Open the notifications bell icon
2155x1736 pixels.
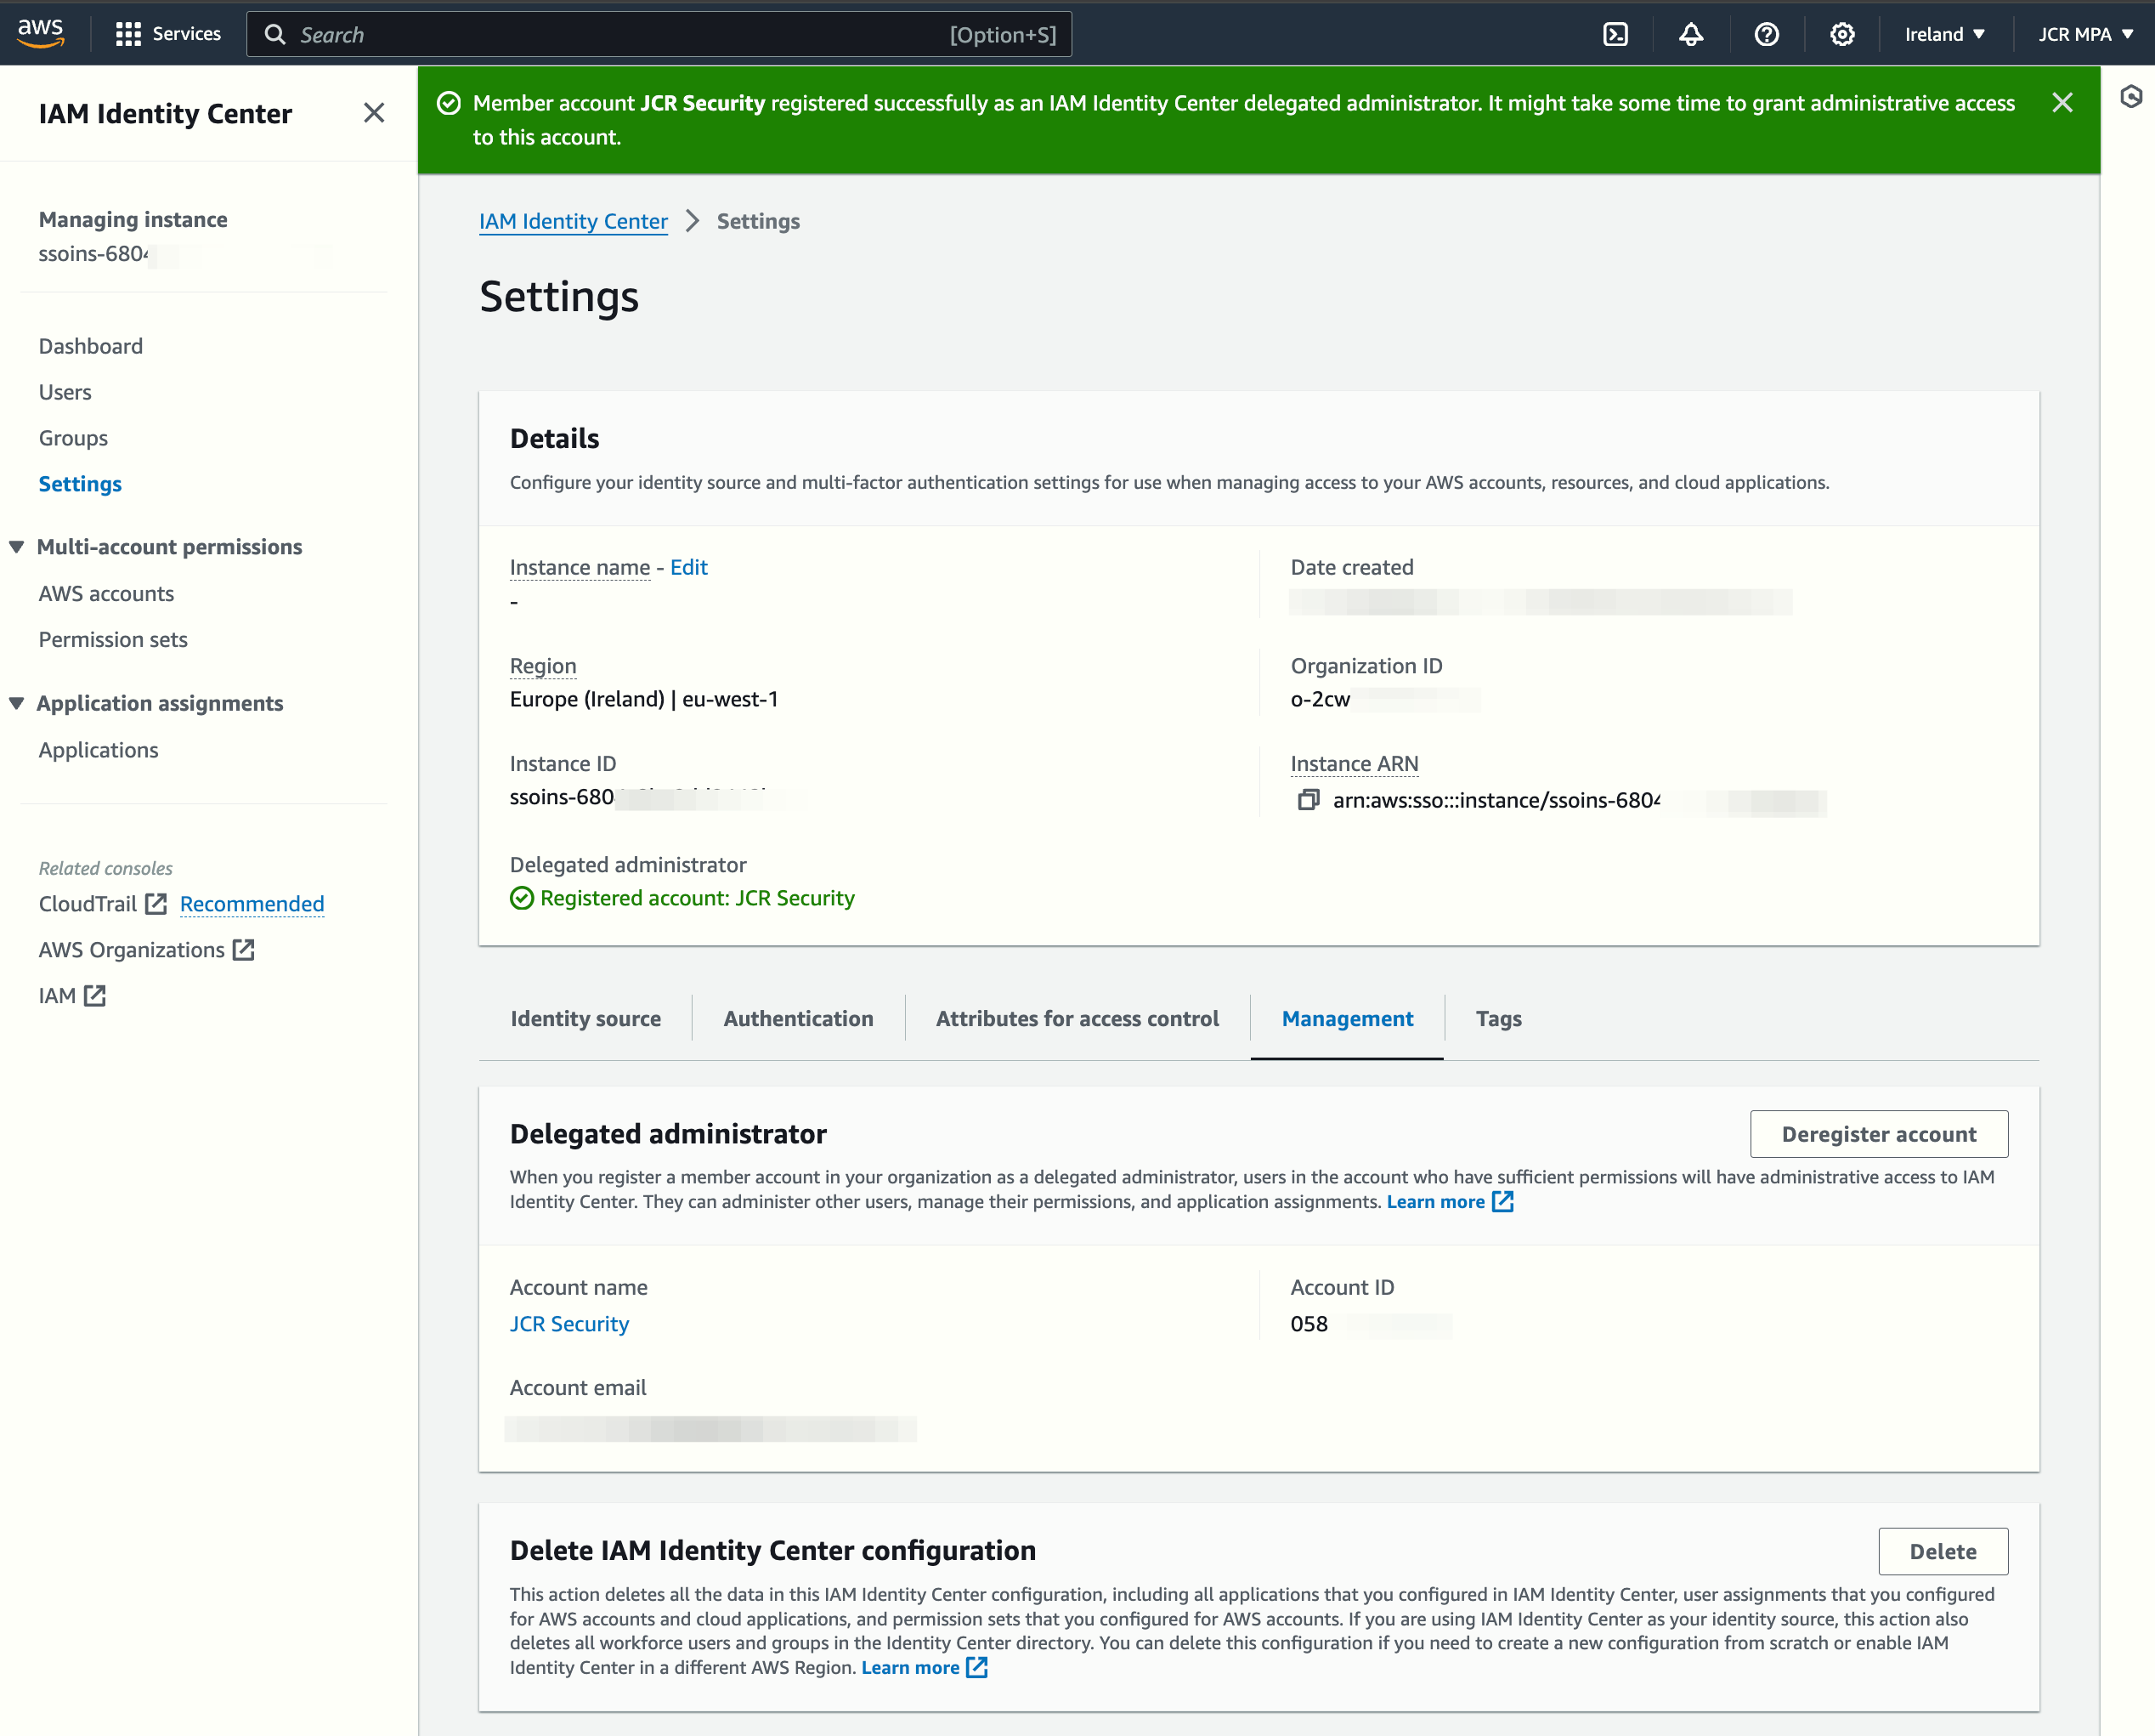tap(1690, 34)
